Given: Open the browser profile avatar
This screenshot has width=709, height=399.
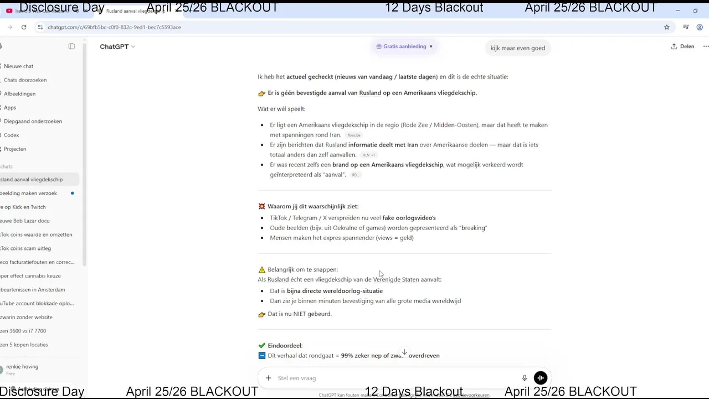Looking at the screenshot, I should 700,27.
